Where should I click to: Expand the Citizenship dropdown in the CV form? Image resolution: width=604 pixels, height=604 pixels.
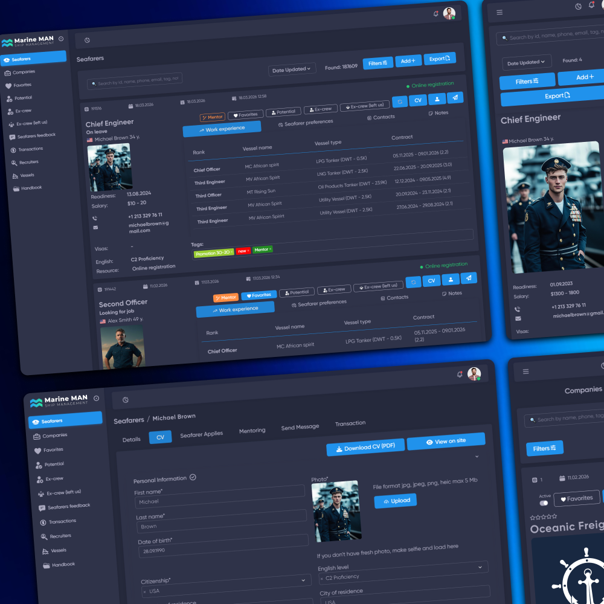click(x=304, y=580)
